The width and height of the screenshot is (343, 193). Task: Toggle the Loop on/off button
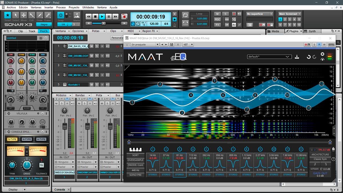point(185,15)
